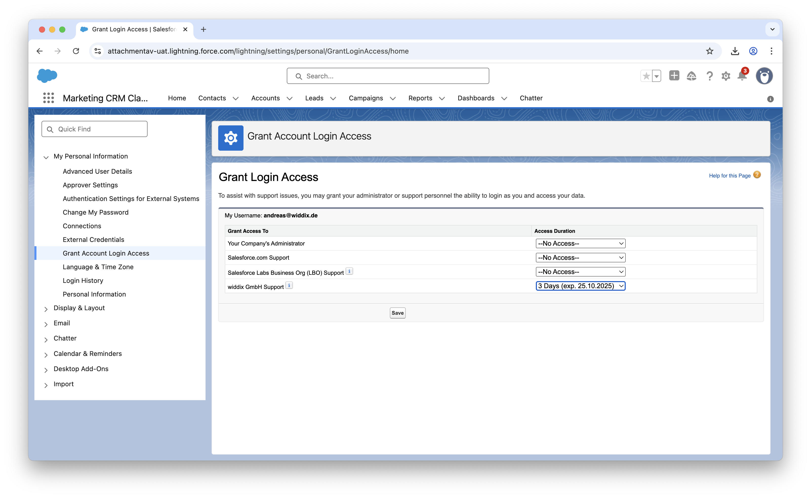This screenshot has width=811, height=498.
Task: Open Your Company's Administrator access duration dropdown
Action: coord(580,243)
